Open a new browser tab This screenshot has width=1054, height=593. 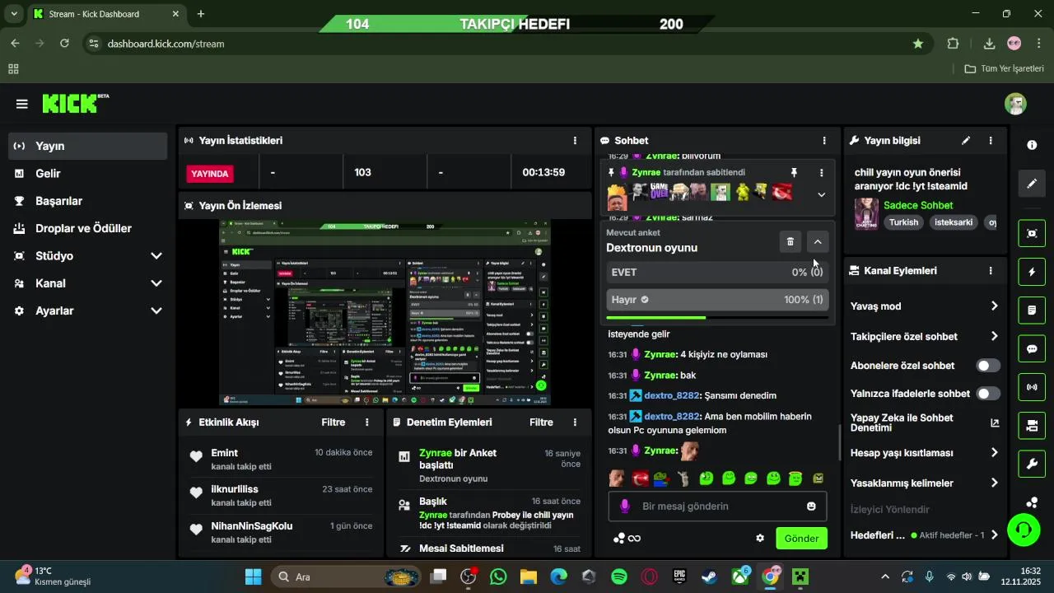coord(201,14)
